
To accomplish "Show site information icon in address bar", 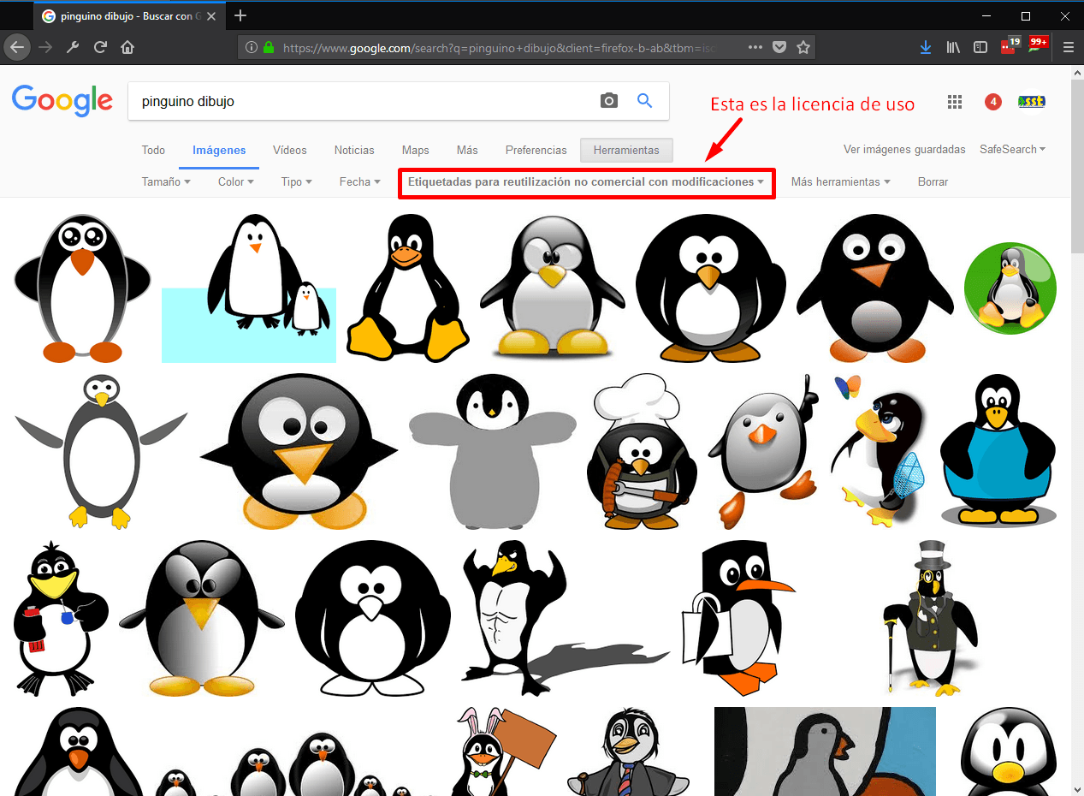I will point(252,48).
